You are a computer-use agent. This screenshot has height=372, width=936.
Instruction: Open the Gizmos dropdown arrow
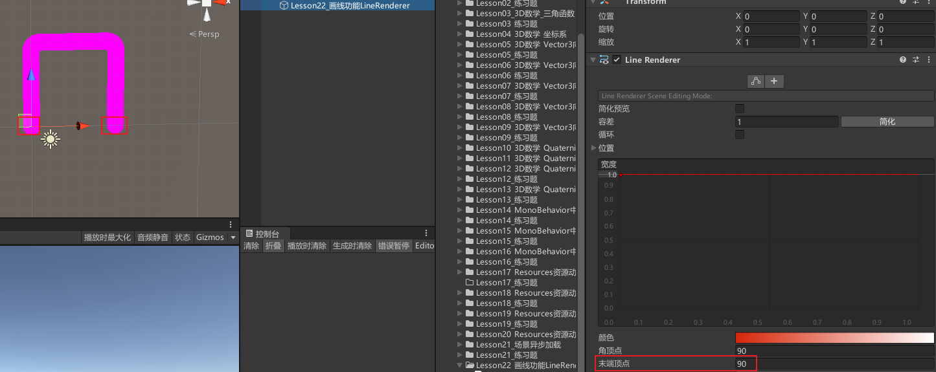[233, 237]
